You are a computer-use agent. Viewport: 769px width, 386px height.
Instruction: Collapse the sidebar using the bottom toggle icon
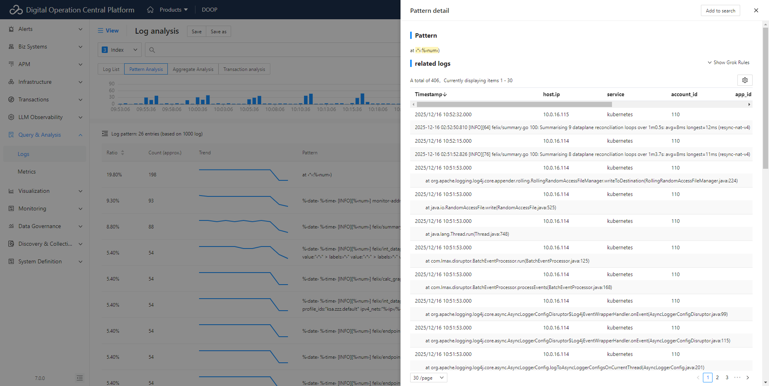79,378
